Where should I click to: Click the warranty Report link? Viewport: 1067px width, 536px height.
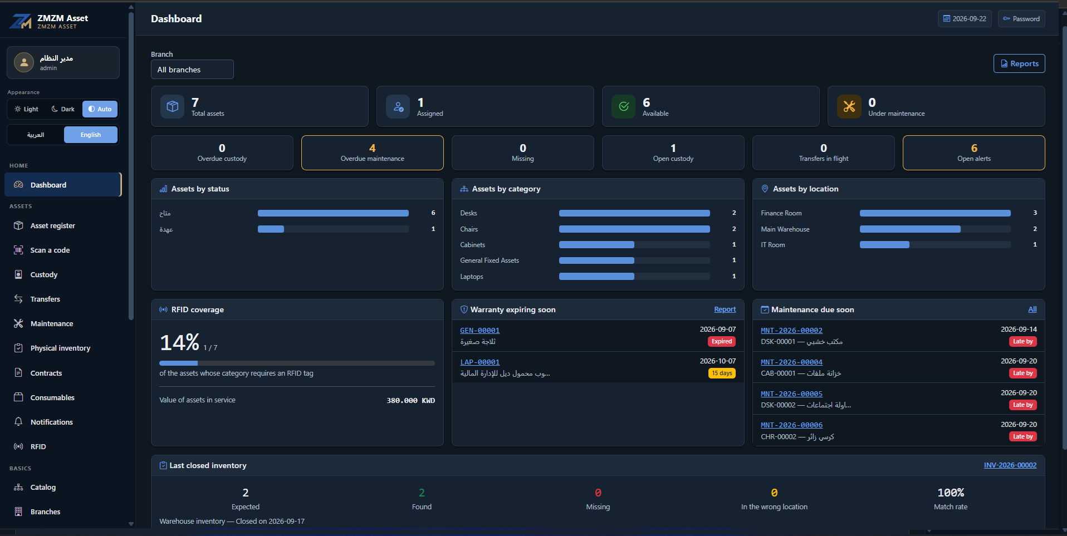725,309
